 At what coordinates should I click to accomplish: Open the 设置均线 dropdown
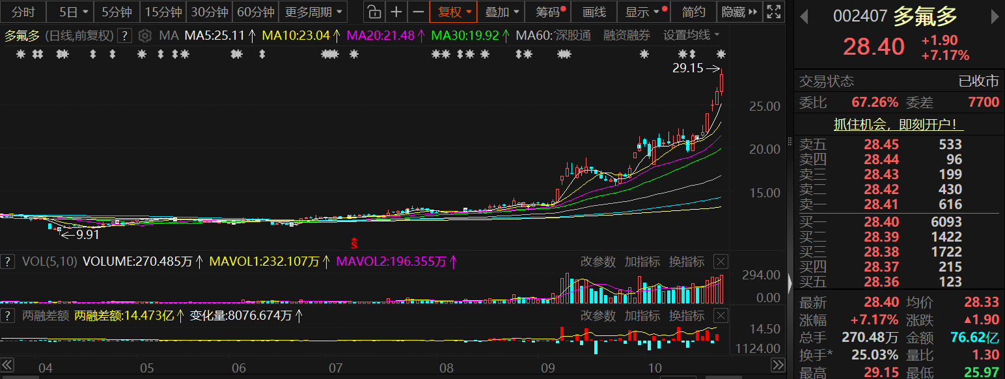[691, 35]
